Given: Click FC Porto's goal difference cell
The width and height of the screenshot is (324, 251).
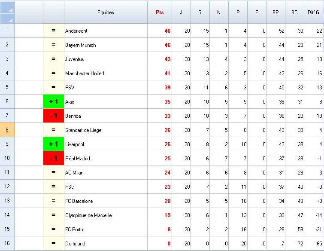Looking at the screenshot, I should 314,230.
